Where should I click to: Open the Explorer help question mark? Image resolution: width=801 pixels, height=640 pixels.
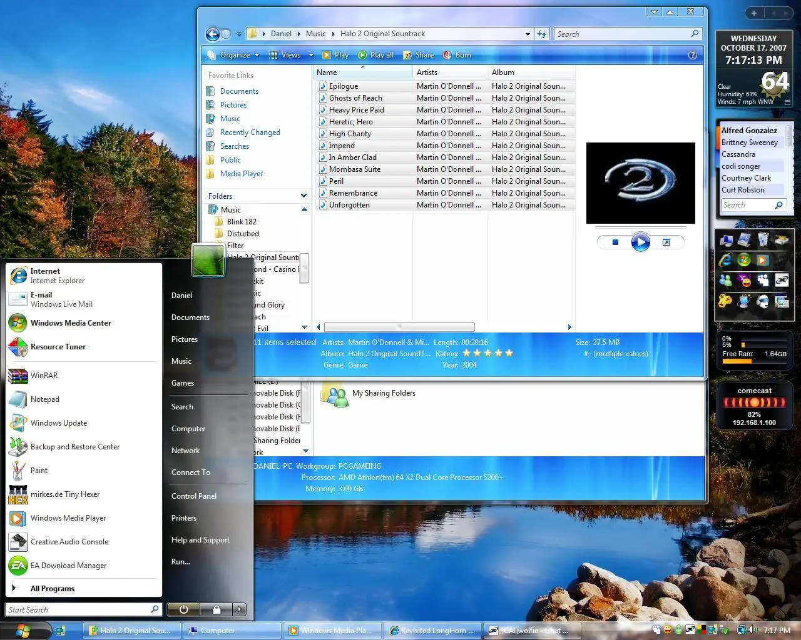tap(692, 55)
